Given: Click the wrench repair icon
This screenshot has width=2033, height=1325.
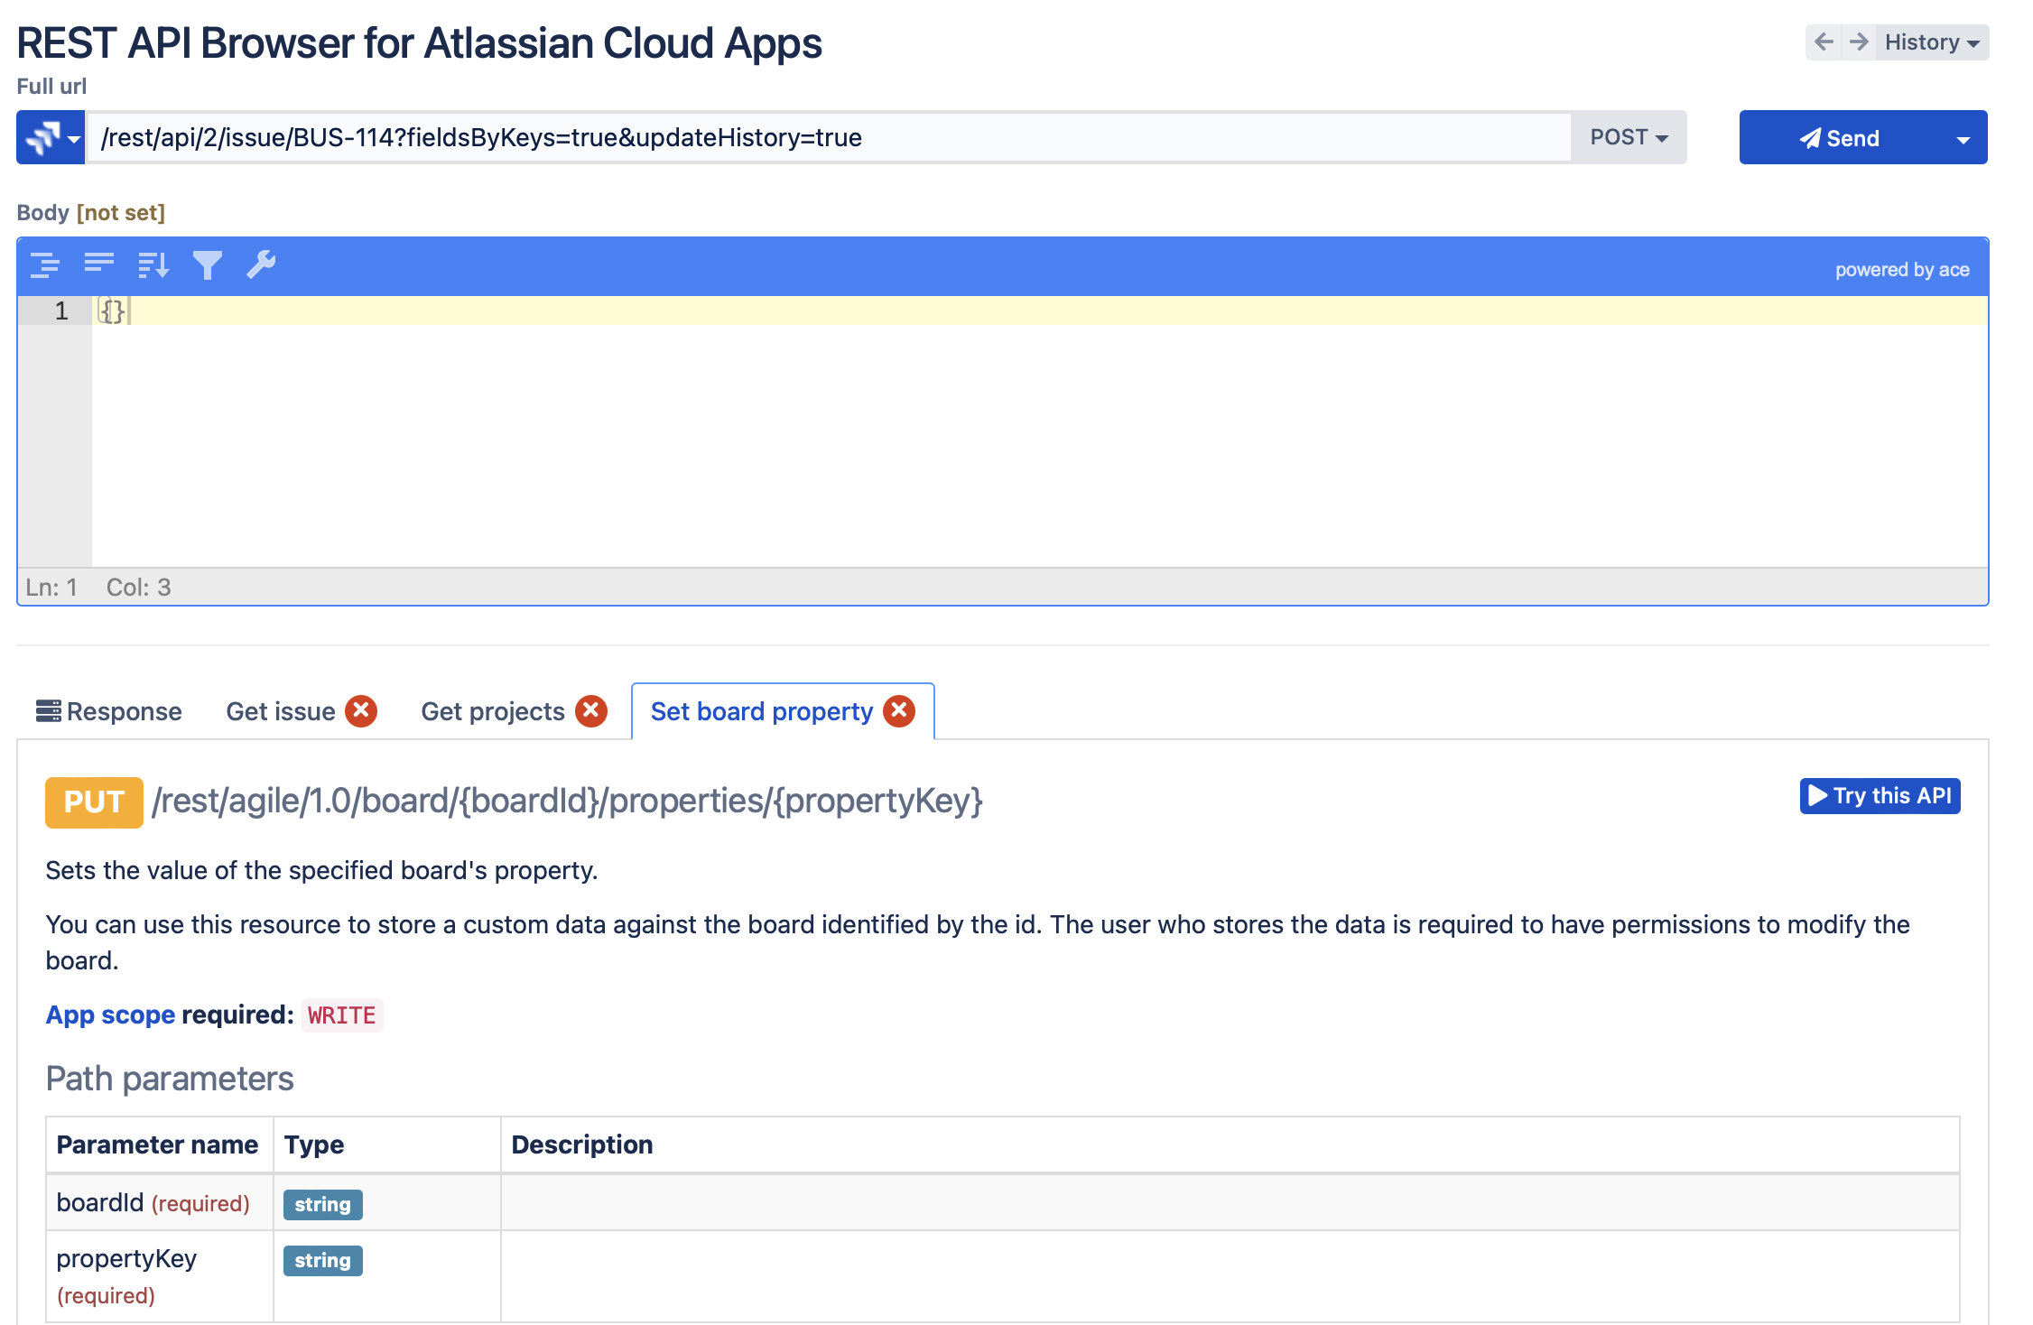Looking at the screenshot, I should click(261, 264).
